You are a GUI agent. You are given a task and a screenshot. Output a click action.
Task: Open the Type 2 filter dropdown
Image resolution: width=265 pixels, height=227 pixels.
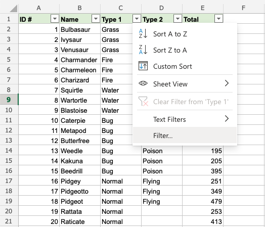(x=178, y=18)
